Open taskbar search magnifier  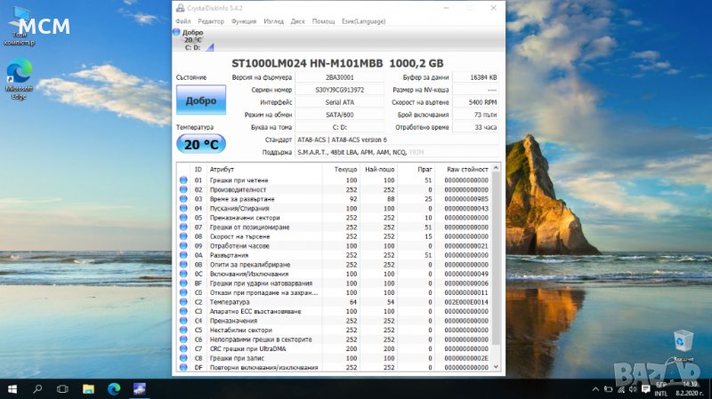[37, 389]
